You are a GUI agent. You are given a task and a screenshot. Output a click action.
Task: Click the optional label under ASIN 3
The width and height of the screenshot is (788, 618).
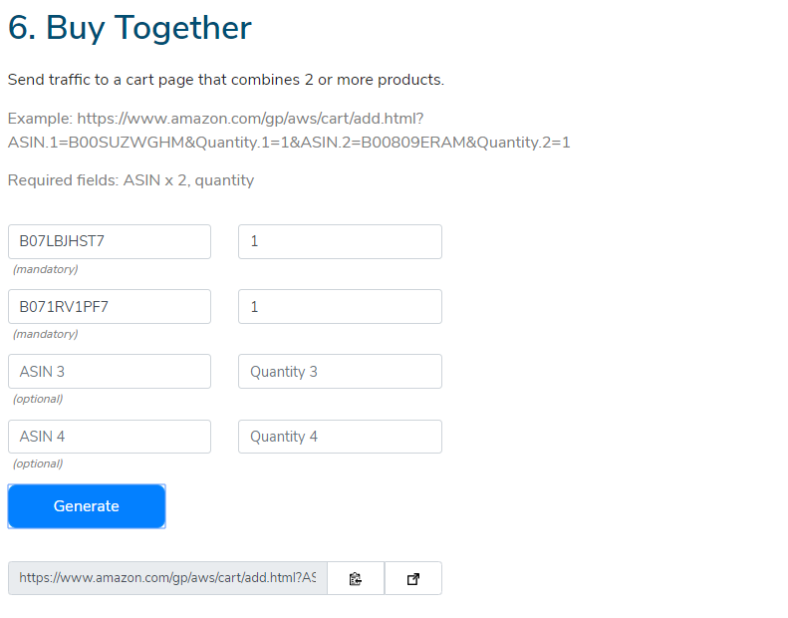pos(38,400)
